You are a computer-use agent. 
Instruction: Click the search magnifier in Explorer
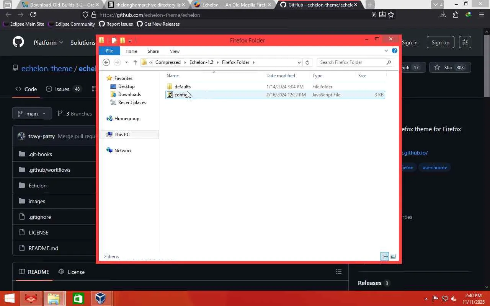coord(389,62)
